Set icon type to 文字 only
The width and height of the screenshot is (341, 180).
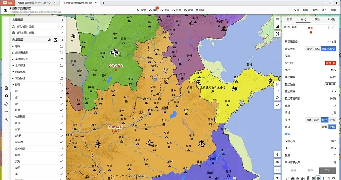[x=309, y=49]
